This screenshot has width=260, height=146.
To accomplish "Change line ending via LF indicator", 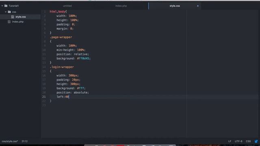I will pos(230,141).
